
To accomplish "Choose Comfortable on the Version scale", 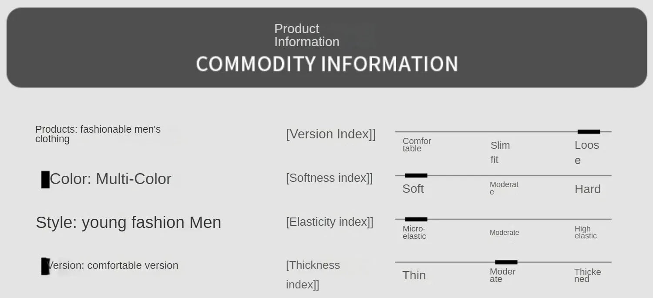I will (x=417, y=144).
